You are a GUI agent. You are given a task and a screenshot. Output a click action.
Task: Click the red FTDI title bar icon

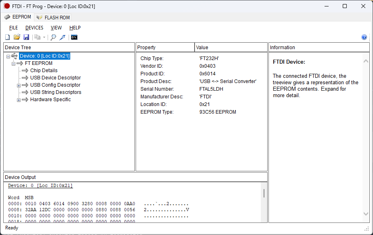(x=6, y=6)
